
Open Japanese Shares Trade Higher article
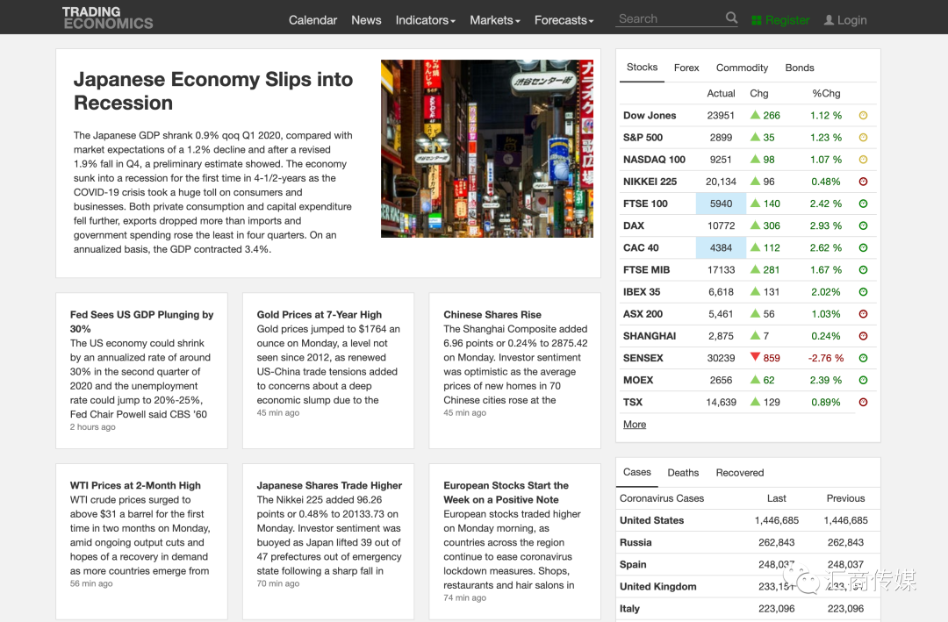(x=329, y=485)
